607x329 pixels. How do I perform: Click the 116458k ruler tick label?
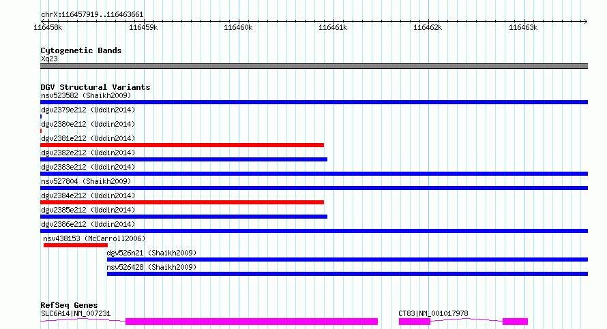tap(48, 27)
